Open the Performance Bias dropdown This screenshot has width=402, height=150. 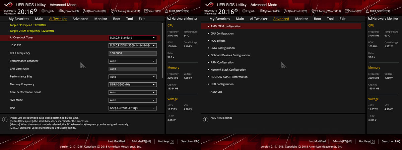pos(133,77)
